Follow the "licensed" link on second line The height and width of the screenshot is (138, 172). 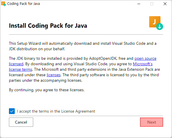[x=16, y=64]
